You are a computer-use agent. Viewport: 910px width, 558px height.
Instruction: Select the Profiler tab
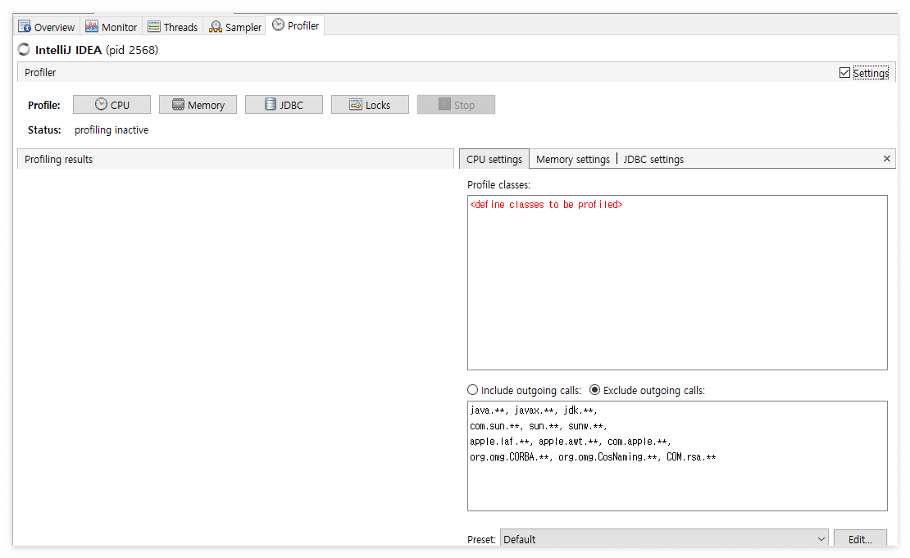(x=295, y=25)
